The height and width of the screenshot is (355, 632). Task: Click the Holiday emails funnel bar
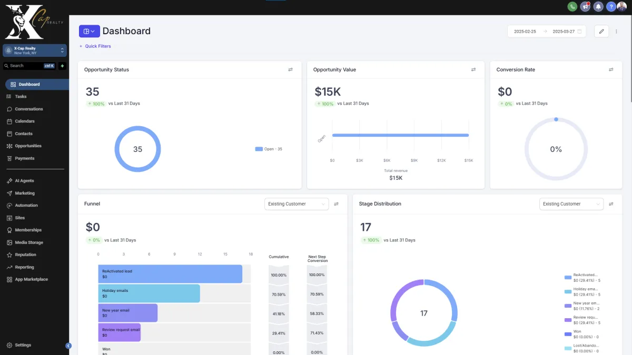[149, 293]
